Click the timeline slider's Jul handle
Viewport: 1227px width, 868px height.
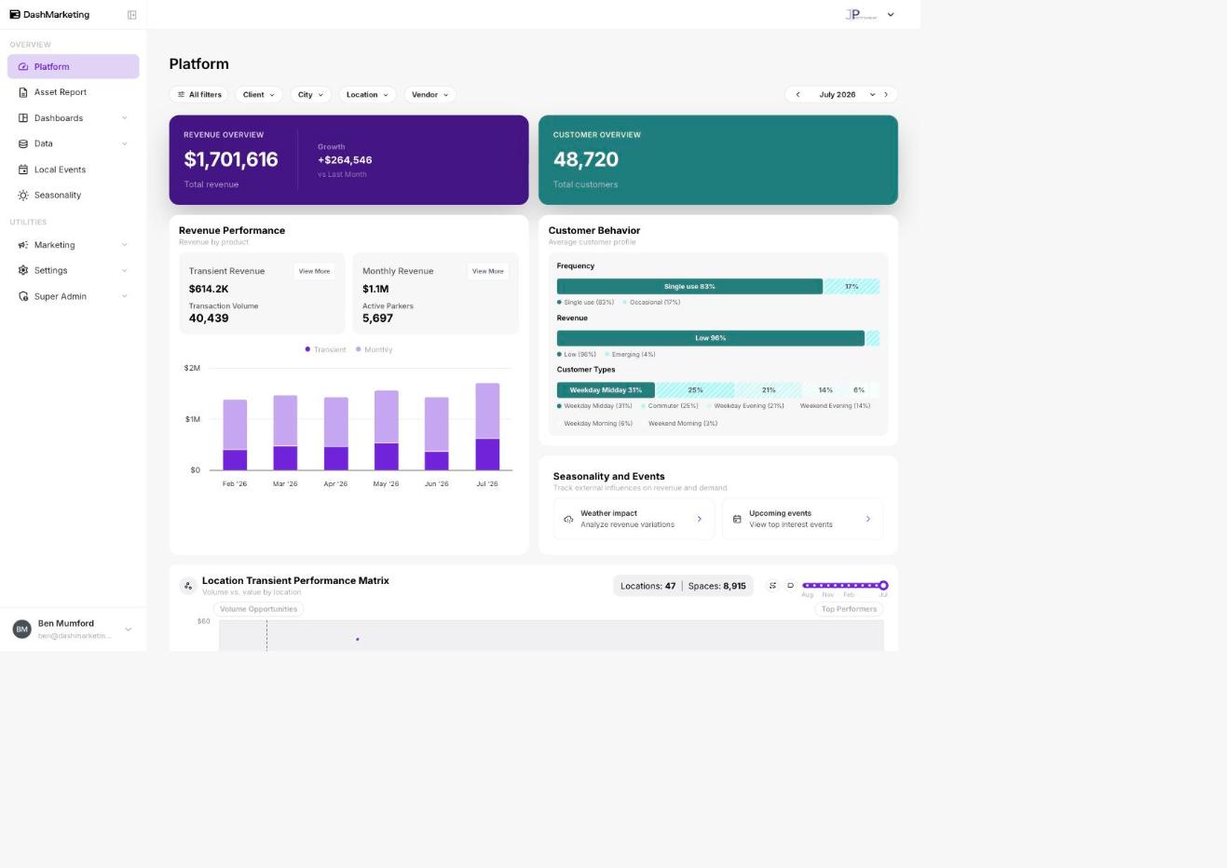[x=883, y=585]
